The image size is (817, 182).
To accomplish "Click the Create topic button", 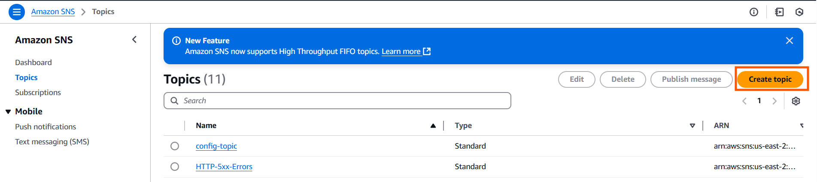I will (x=770, y=79).
